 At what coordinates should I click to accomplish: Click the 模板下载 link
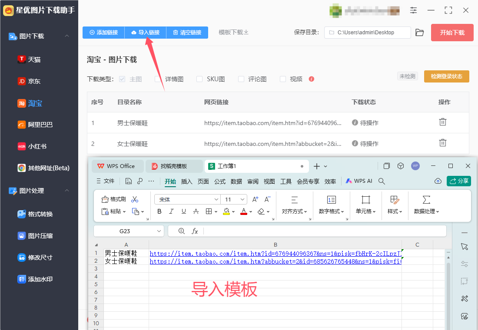click(233, 32)
